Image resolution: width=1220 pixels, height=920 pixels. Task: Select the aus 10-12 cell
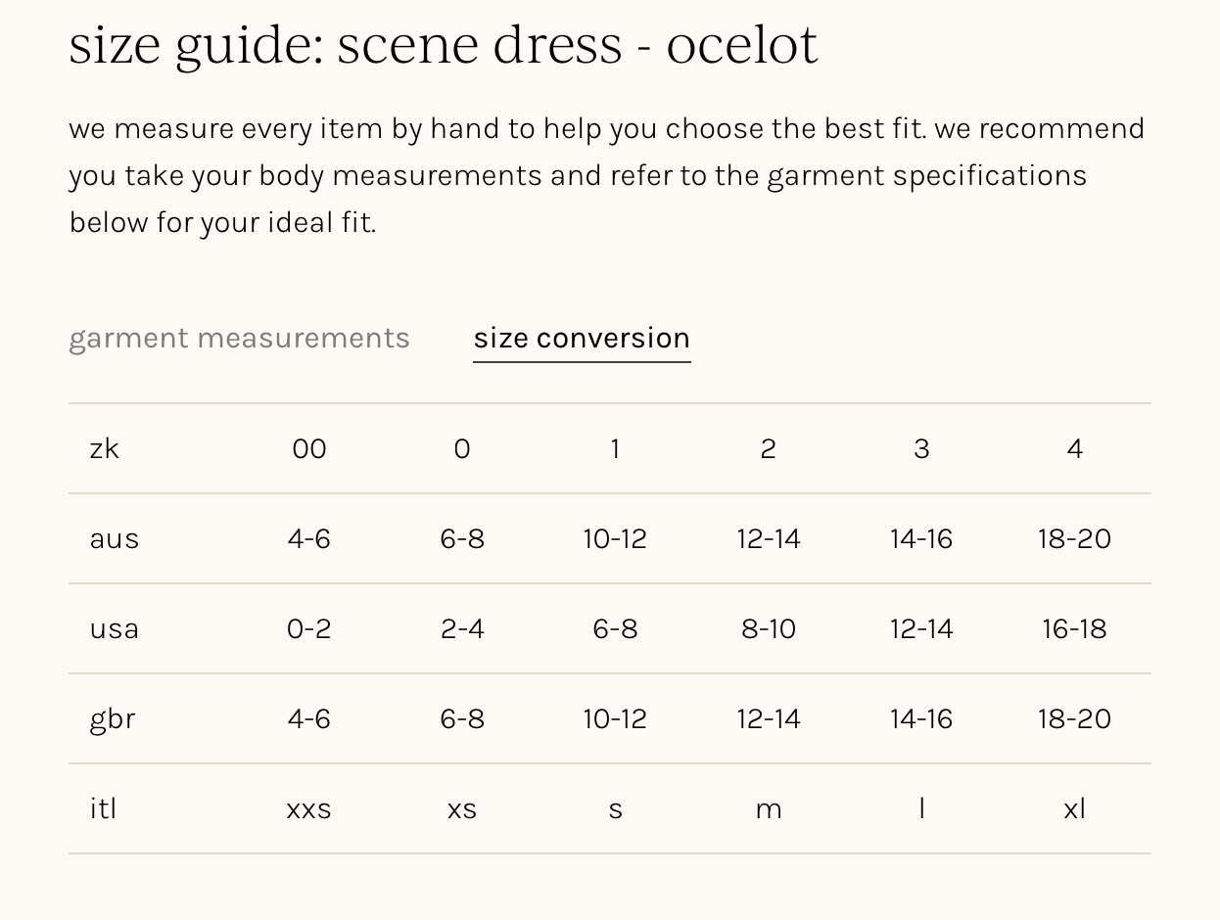[x=615, y=538]
